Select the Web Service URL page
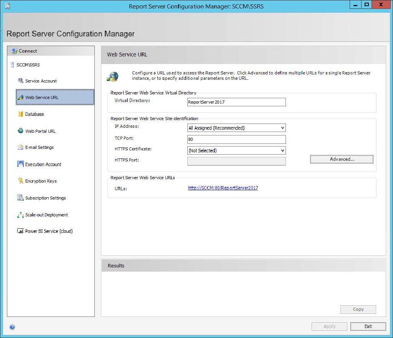Image resolution: width=393 pixels, height=338 pixels. click(55, 97)
